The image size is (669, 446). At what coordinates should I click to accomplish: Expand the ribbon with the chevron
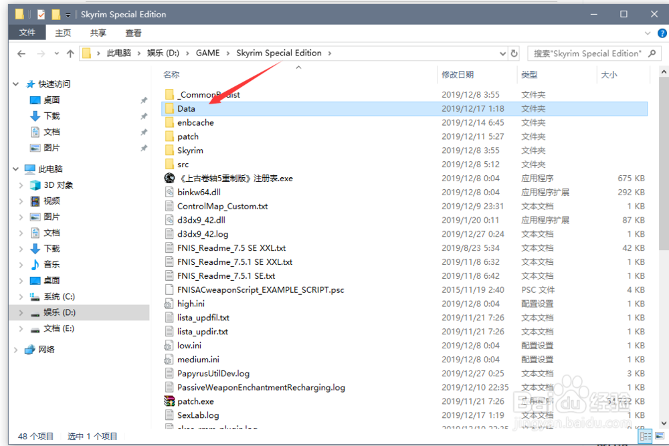coord(648,33)
